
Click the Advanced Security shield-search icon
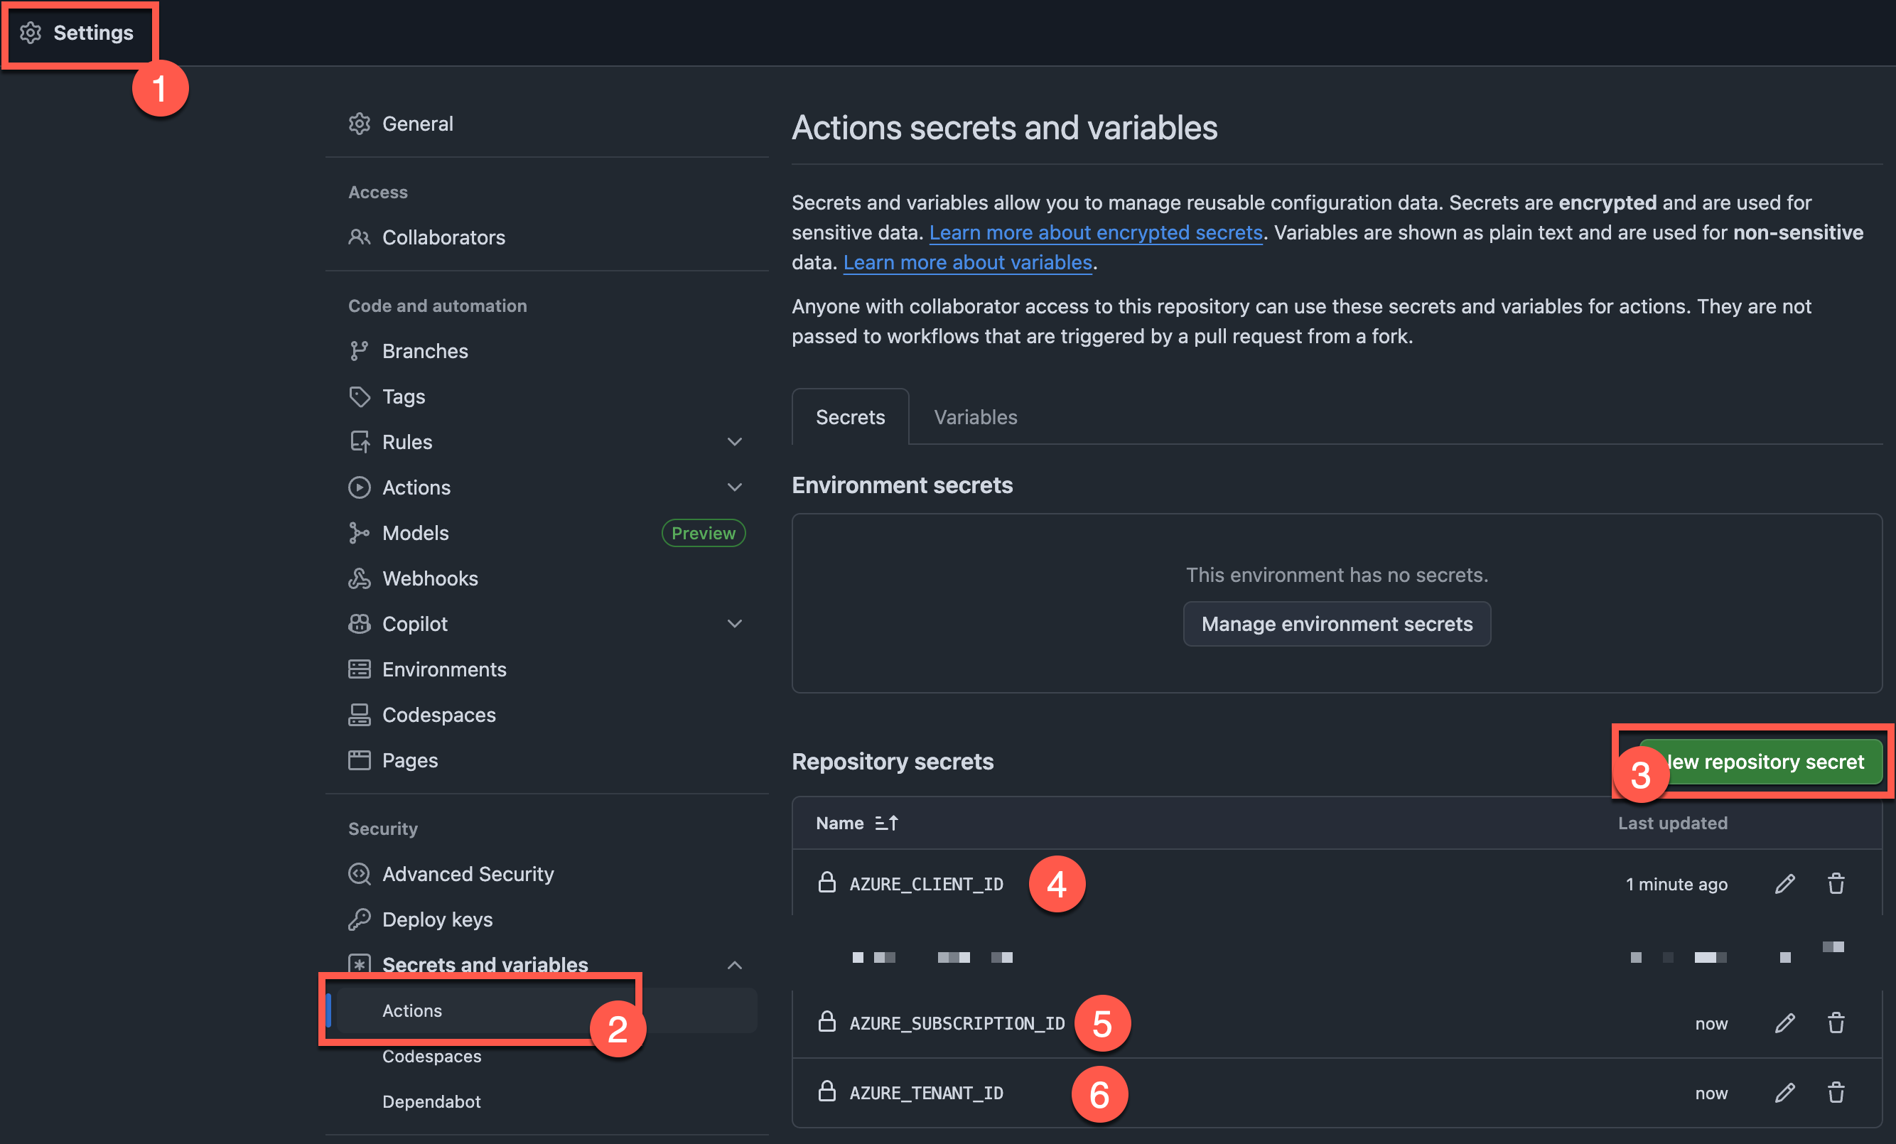[x=360, y=873]
